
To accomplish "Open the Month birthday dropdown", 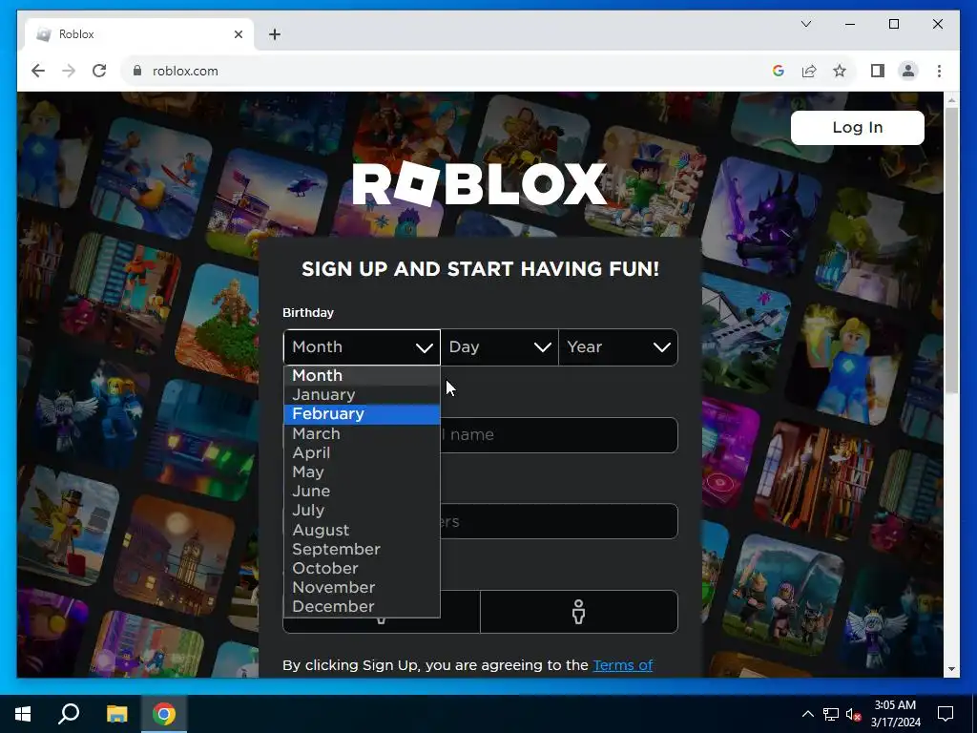I will (362, 347).
